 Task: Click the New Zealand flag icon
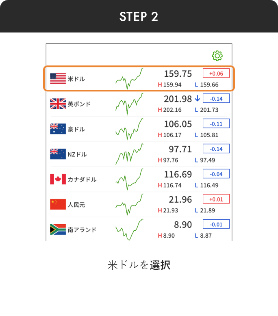pyautogui.click(x=58, y=154)
